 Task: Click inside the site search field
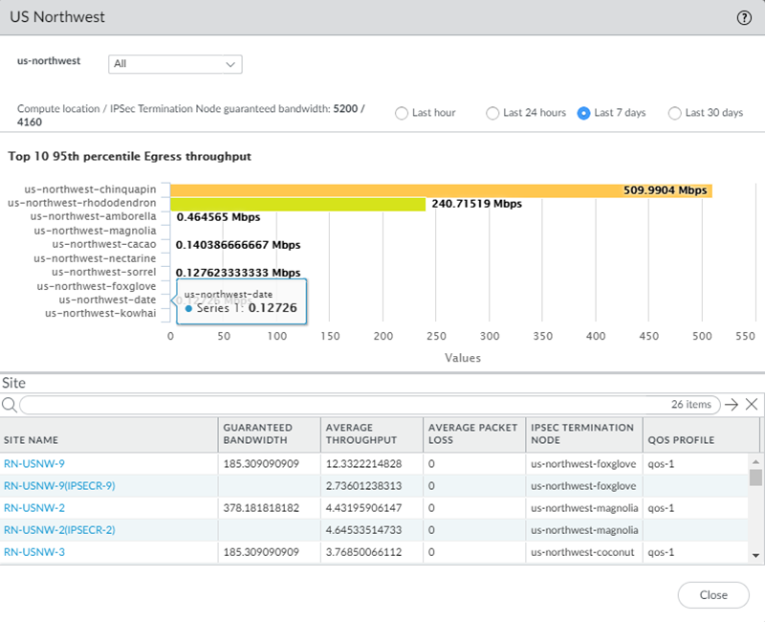(x=335, y=405)
